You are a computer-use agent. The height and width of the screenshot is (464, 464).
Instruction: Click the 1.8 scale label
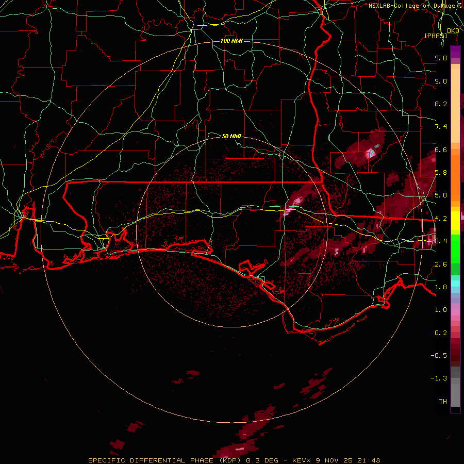pyautogui.click(x=441, y=287)
